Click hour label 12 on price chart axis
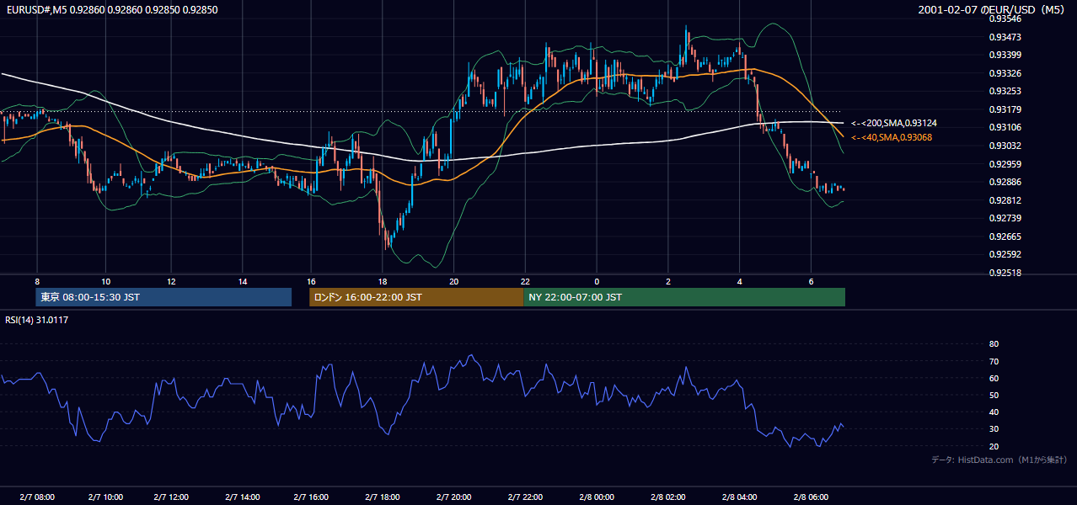Viewport: 1077px width, 505px height. (171, 281)
